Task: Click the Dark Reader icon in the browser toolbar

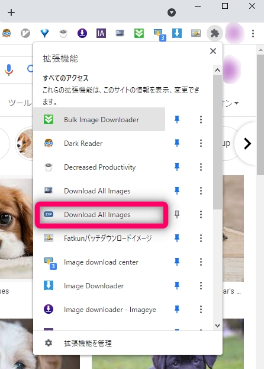Action: (7, 33)
